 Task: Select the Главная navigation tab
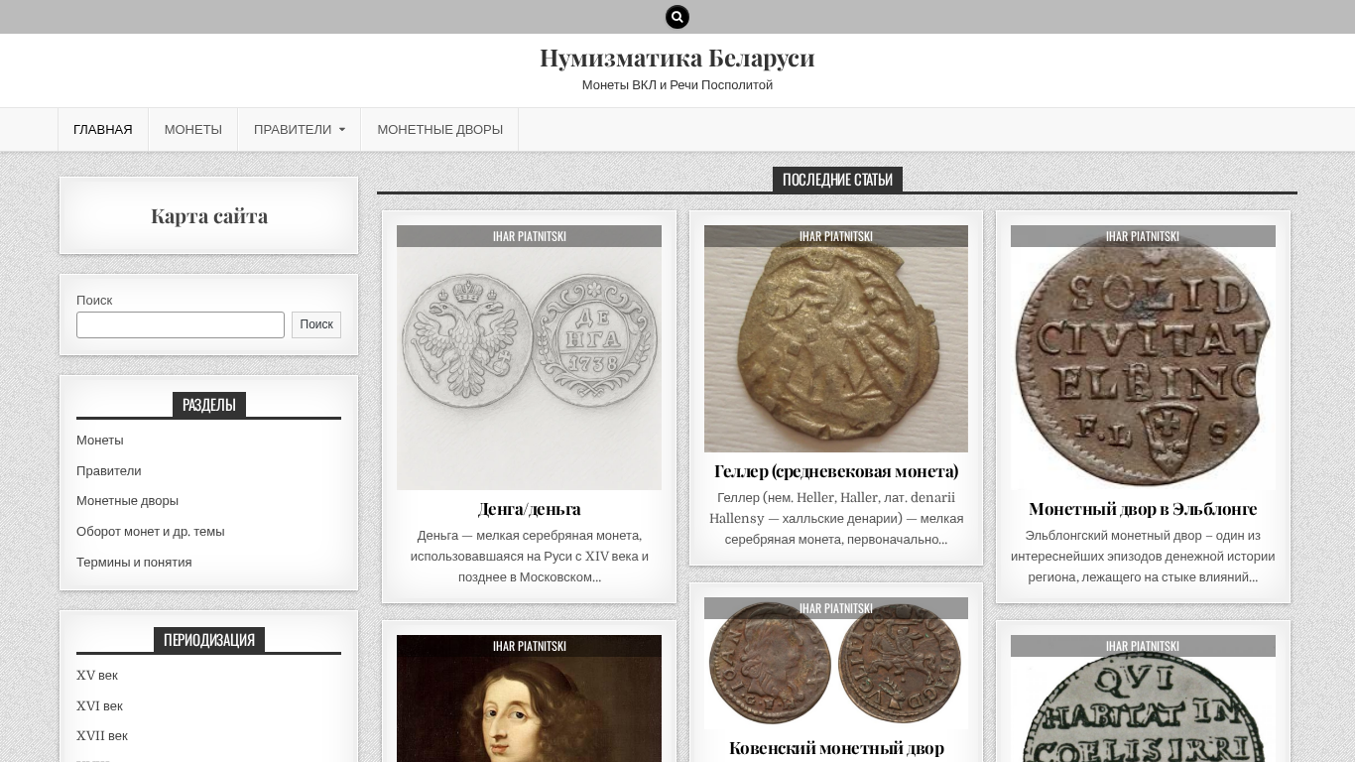point(103,129)
